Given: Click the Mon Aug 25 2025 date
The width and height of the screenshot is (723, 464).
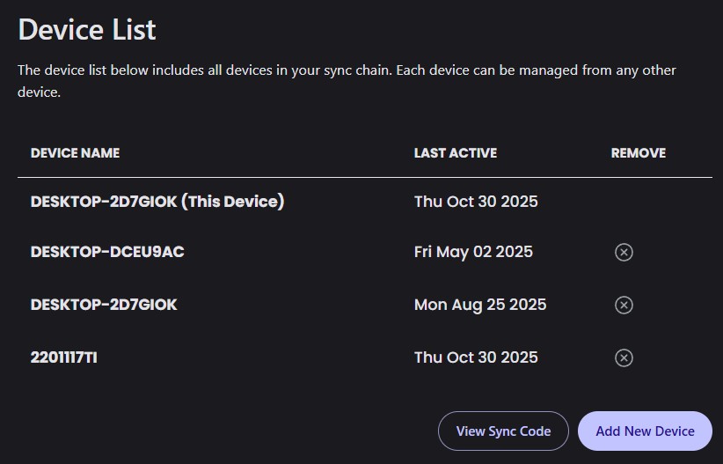Looking at the screenshot, I should click(479, 305).
